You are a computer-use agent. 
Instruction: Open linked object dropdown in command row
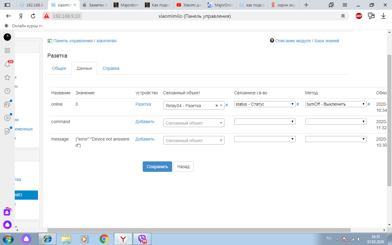pos(194,123)
